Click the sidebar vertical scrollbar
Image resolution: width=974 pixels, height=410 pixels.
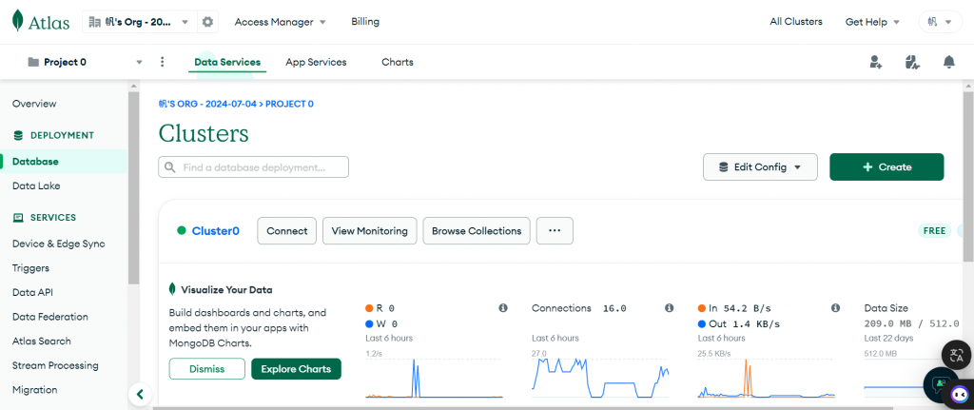[x=133, y=186]
